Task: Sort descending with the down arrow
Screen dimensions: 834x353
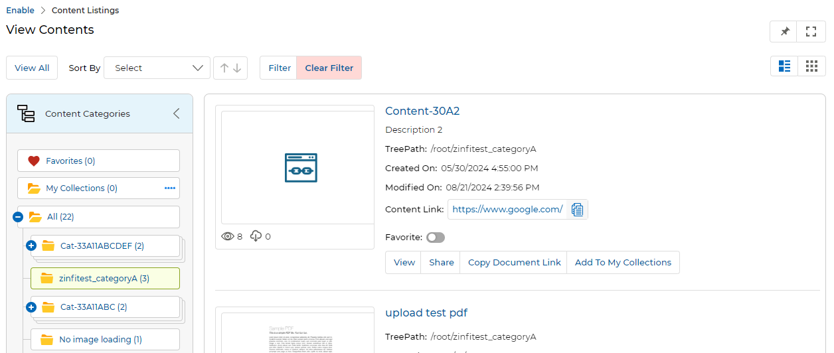Action: click(237, 68)
